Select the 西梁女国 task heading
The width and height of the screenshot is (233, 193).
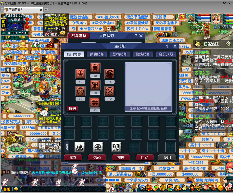coord(202,73)
